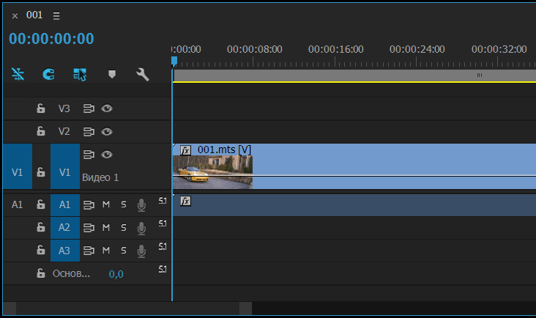
Task: Solo track A3 with S button
Action: tap(124, 251)
